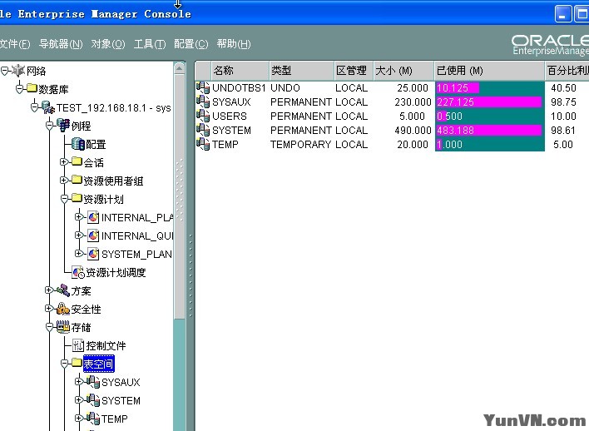The height and width of the screenshot is (431, 589).
Task: Click the 数据库 folder icon
Action: (32, 89)
